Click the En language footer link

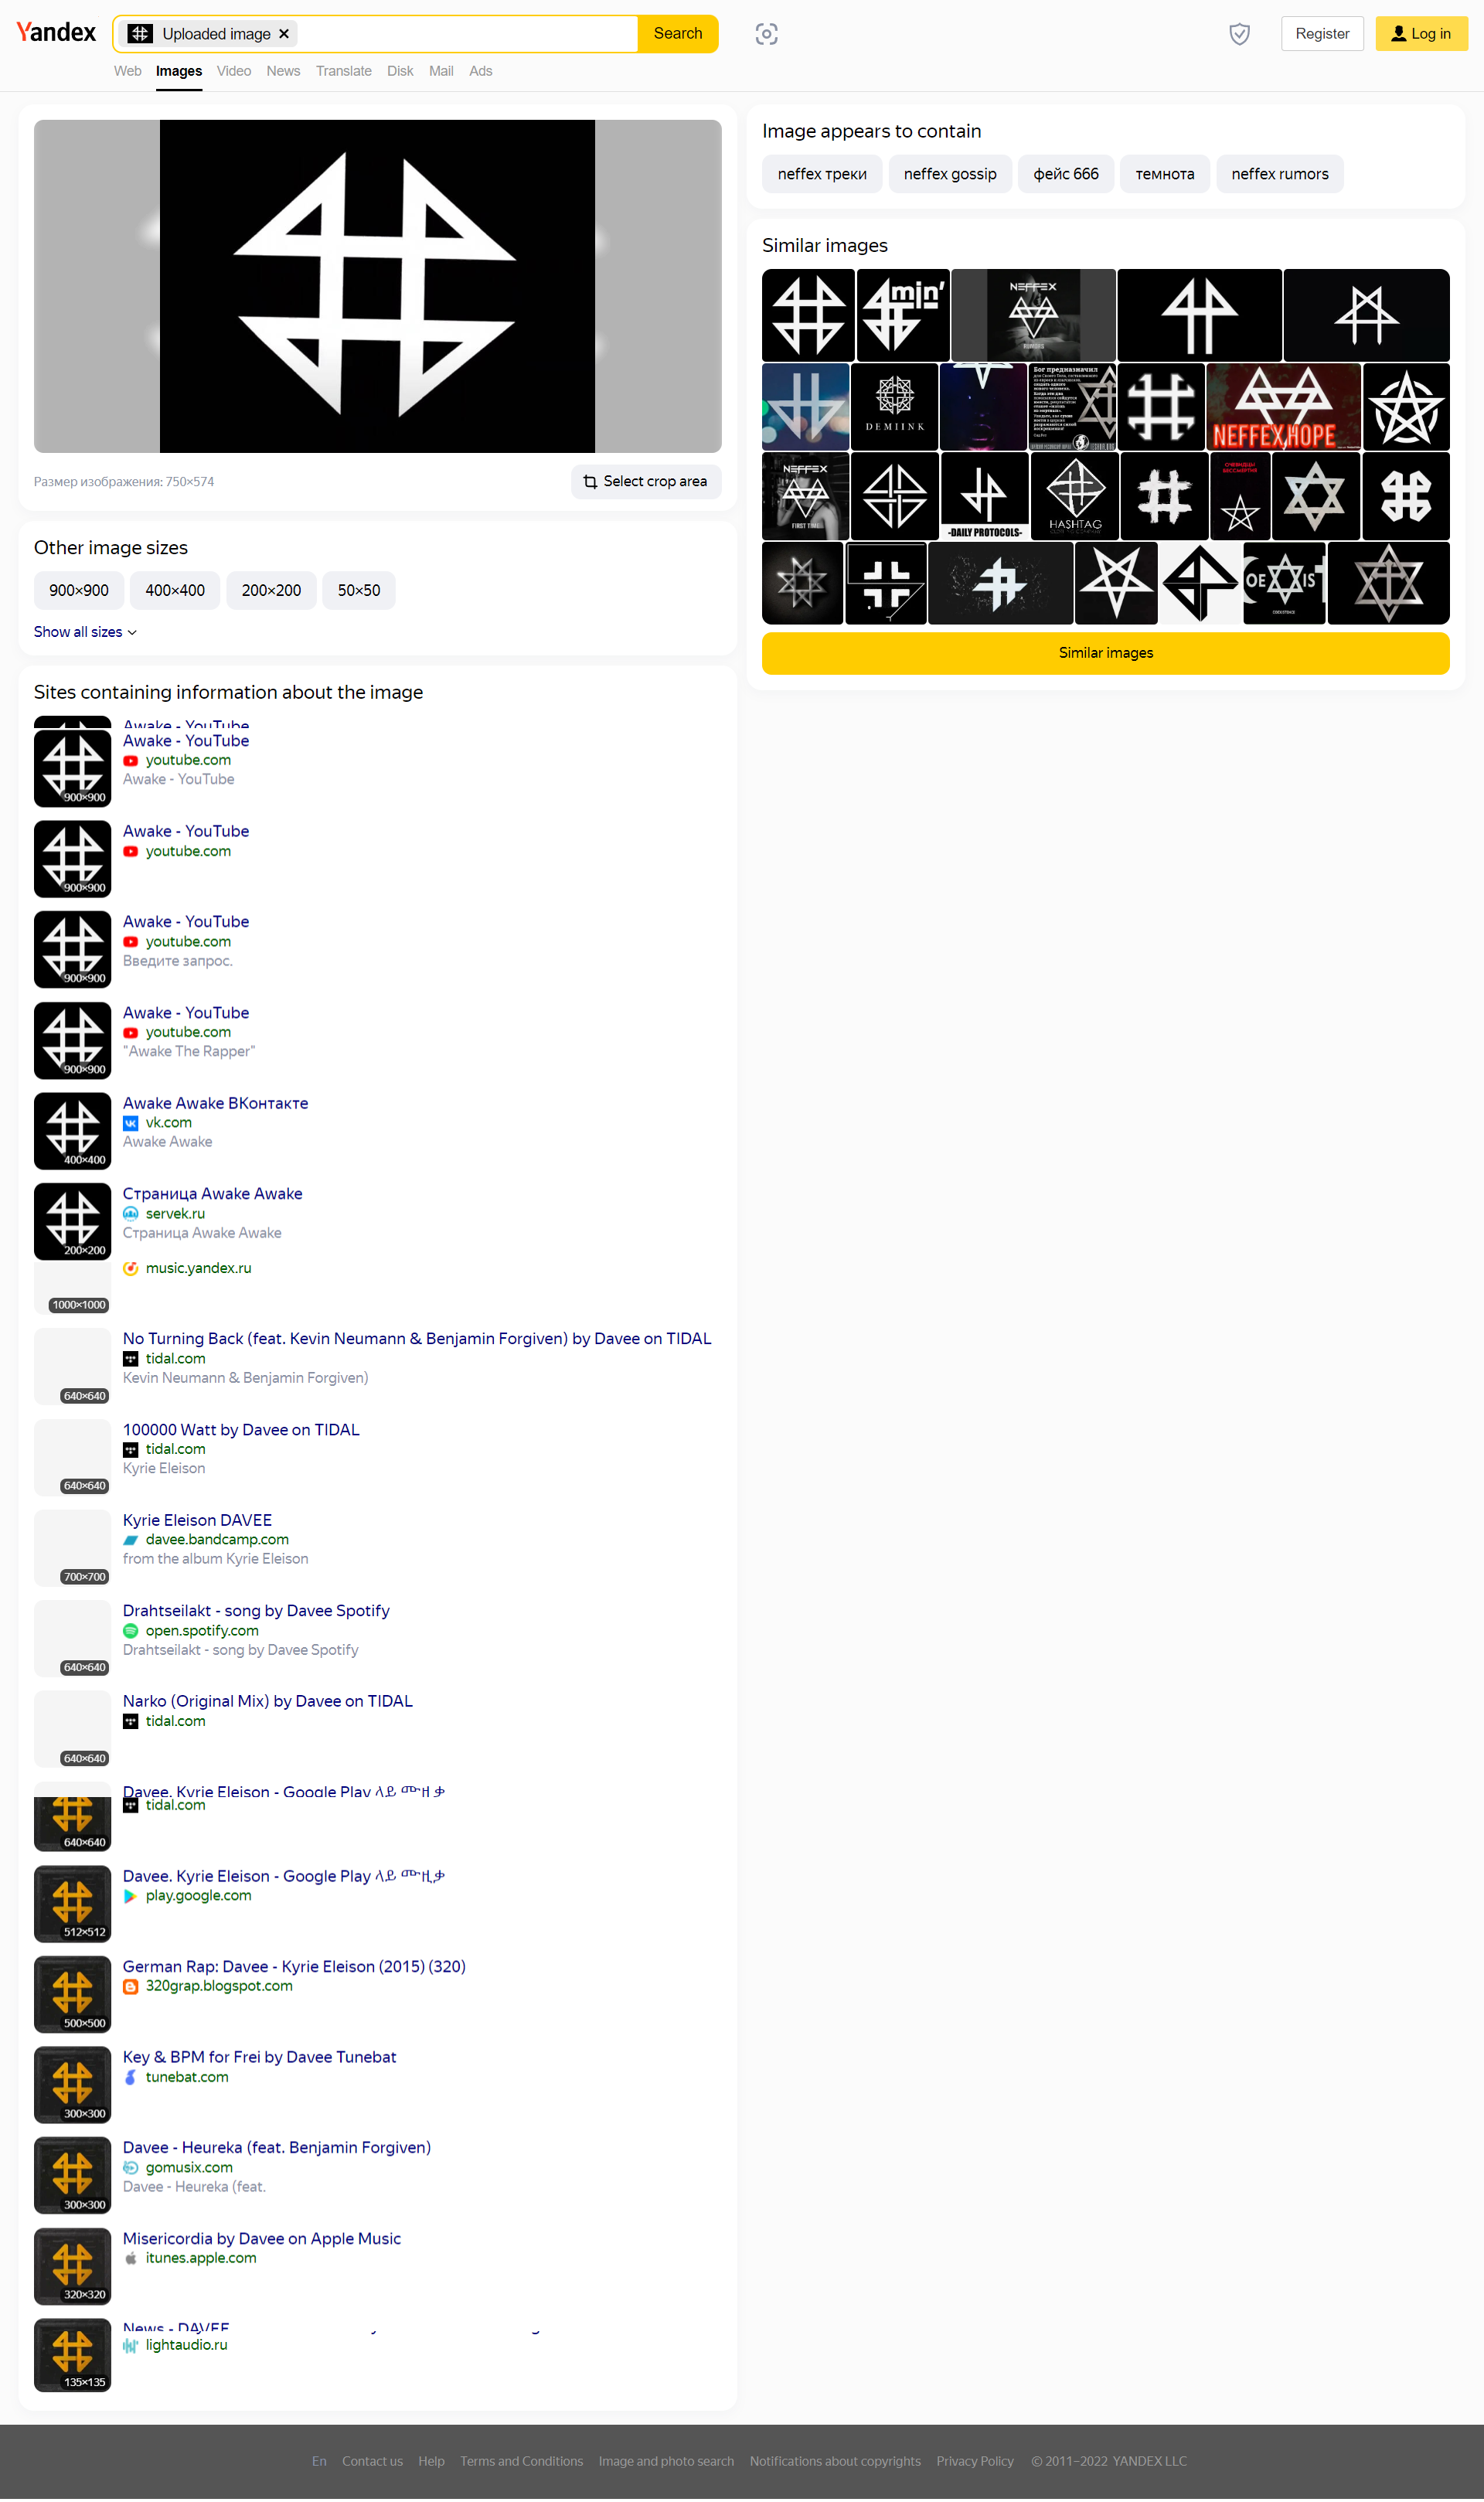[319, 2462]
